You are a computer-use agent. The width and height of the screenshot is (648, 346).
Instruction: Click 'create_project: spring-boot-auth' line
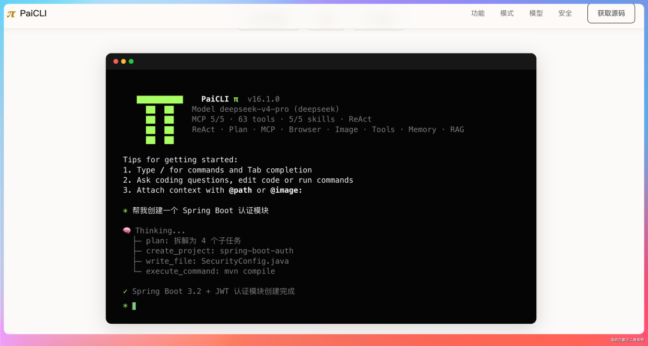pos(220,251)
